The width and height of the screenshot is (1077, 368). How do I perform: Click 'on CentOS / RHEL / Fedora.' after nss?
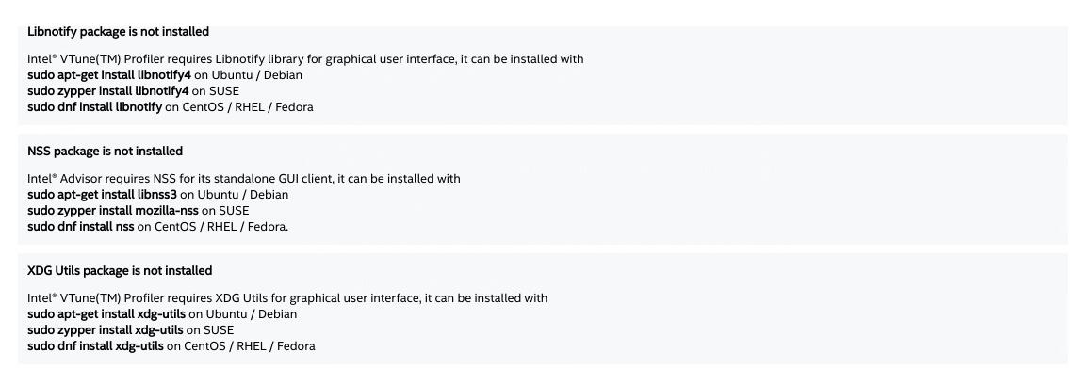(x=213, y=227)
